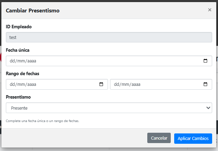The width and height of the screenshot is (218, 151).
Task: Select the month segment in Fecha única
Action: [21, 61]
